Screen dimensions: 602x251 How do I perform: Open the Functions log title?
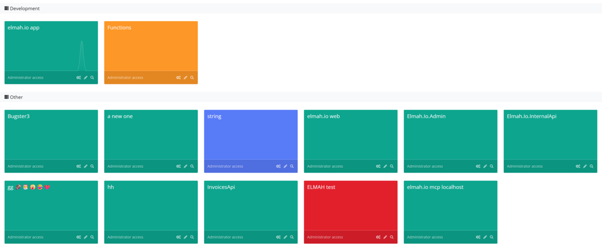pos(119,27)
